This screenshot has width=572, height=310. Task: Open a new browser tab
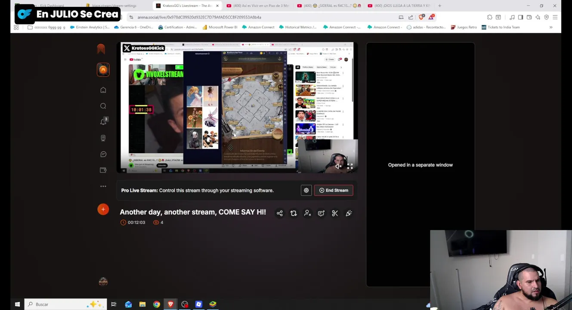(x=439, y=6)
